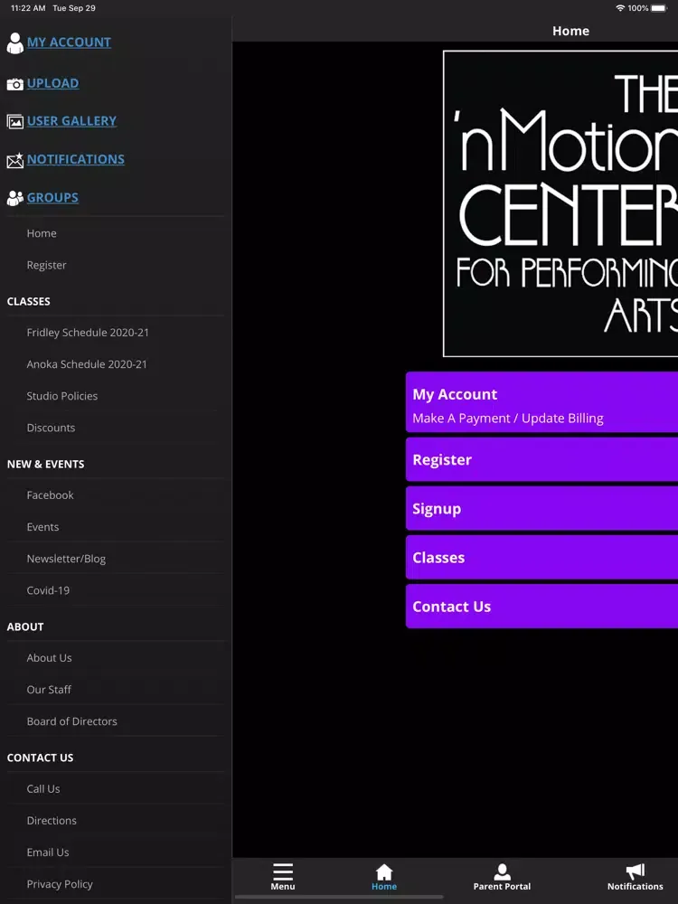Tap the Notifications megaphone icon in bottom bar
Viewport: 678px width, 904px height.
click(x=636, y=871)
